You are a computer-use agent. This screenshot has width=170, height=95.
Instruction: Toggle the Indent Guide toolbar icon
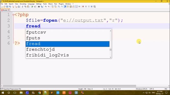[65, 7]
